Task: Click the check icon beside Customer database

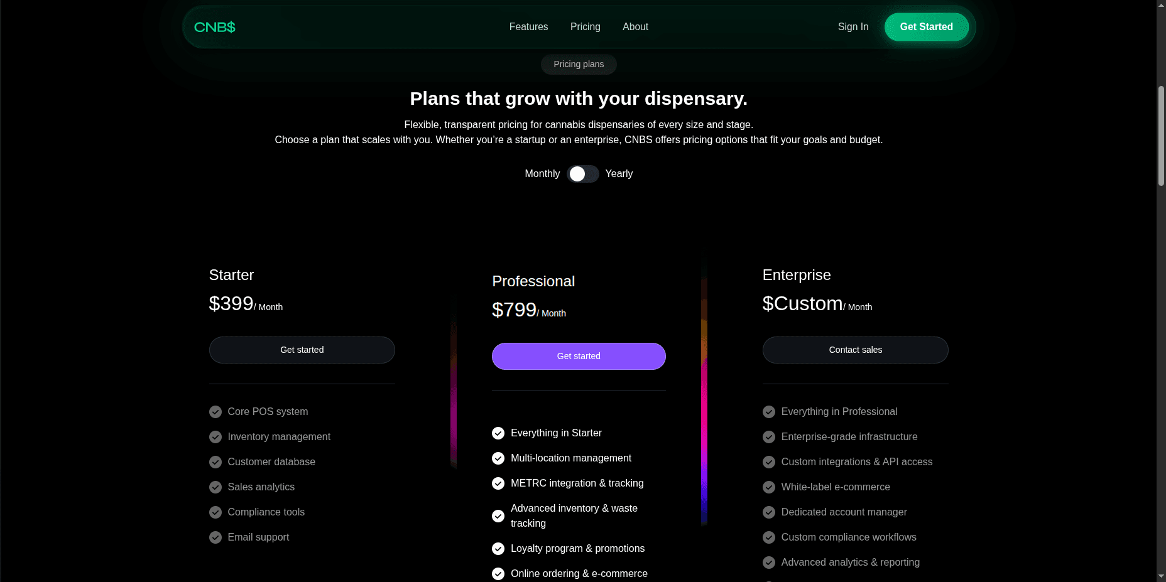Action: pos(215,462)
